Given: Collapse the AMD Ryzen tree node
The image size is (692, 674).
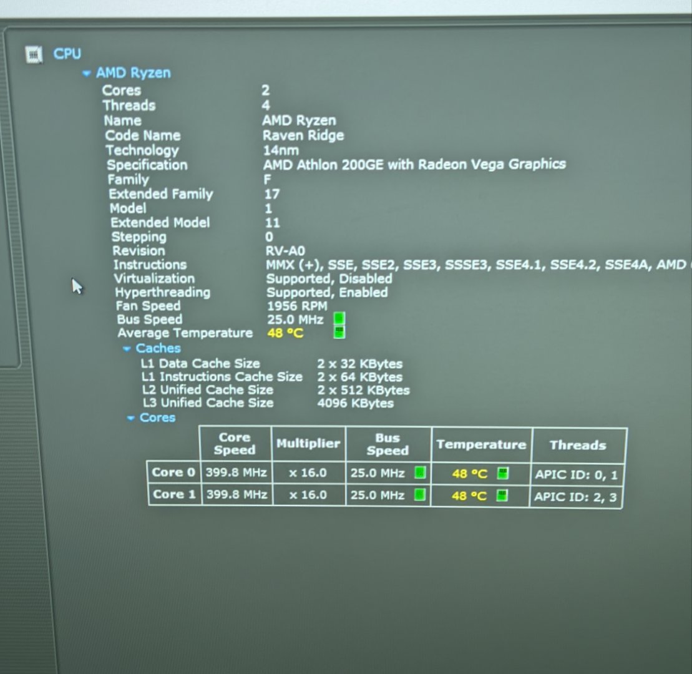Looking at the screenshot, I should click(x=87, y=73).
